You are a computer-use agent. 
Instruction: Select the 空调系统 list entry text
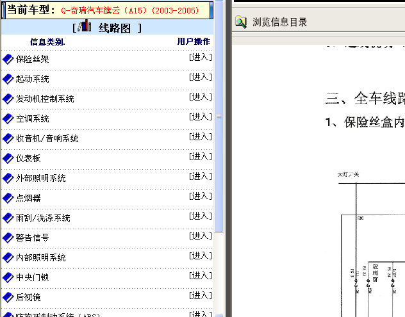pyautogui.click(x=32, y=118)
